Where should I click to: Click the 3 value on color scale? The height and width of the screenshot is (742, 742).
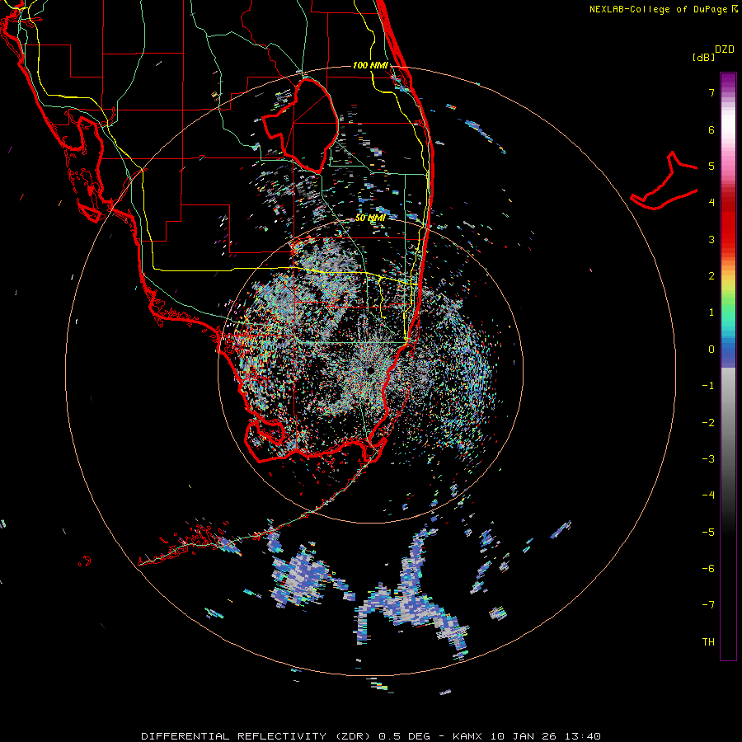711,239
